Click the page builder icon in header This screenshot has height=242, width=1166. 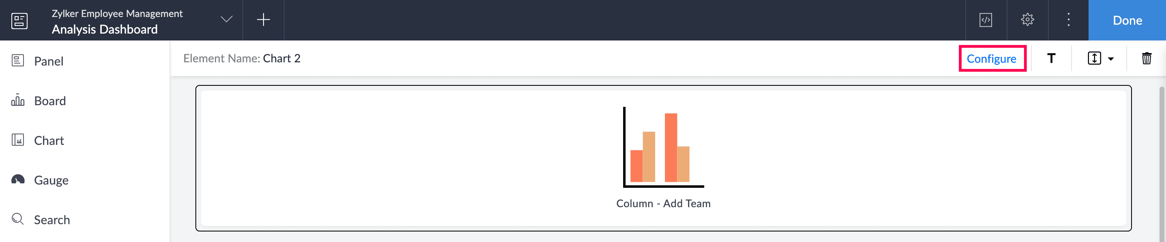(19, 21)
